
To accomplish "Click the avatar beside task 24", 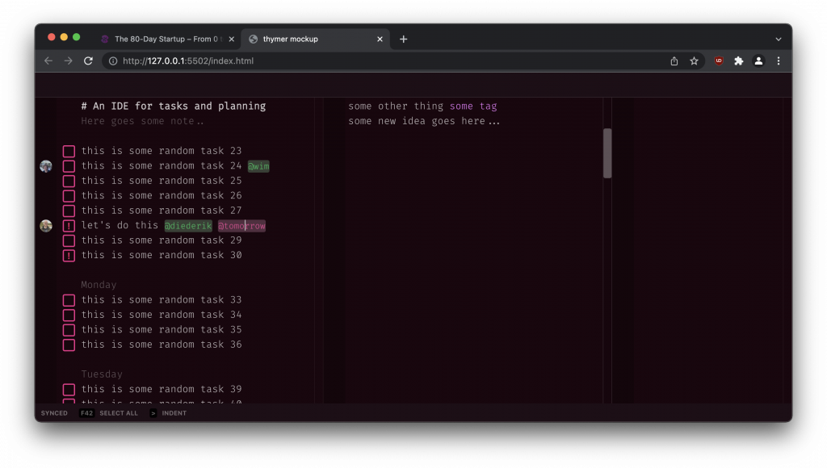I will pyautogui.click(x=46, y=166).
